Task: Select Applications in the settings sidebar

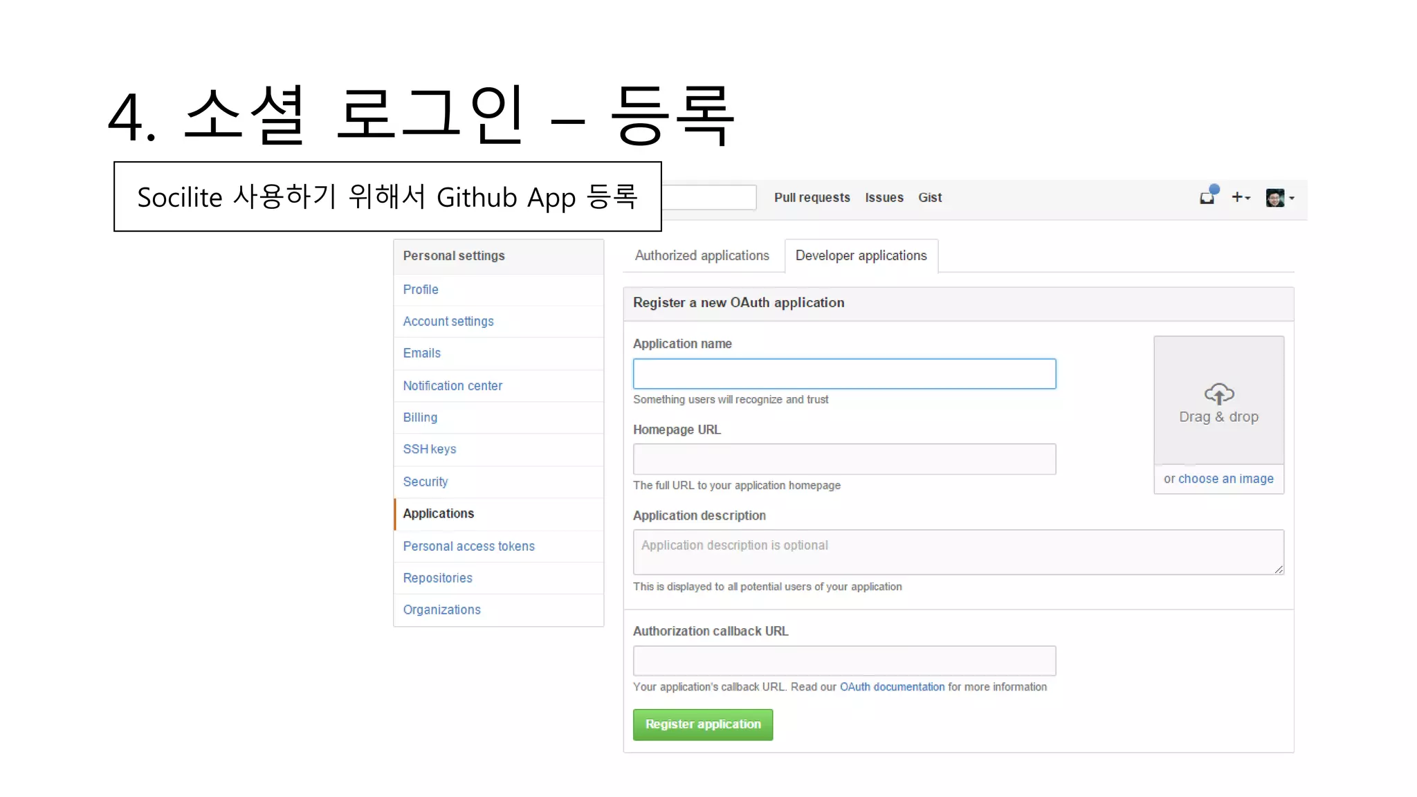Action: click(x=498, y=514)
